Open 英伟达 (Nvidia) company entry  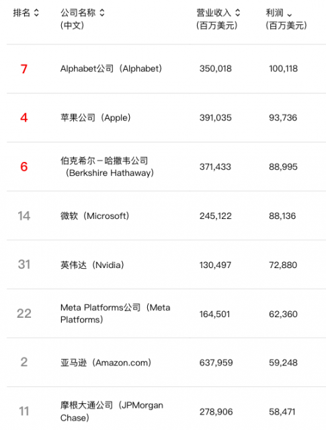coord(92,265)
